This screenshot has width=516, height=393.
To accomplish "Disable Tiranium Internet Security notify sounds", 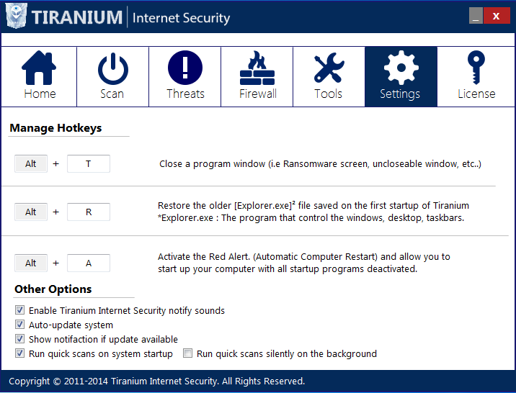I will [19, 311].
